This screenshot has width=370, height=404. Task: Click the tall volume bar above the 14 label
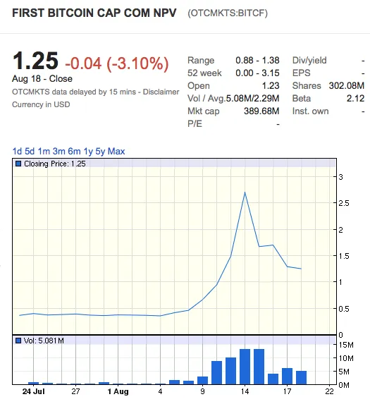click(x=245, y=367)
